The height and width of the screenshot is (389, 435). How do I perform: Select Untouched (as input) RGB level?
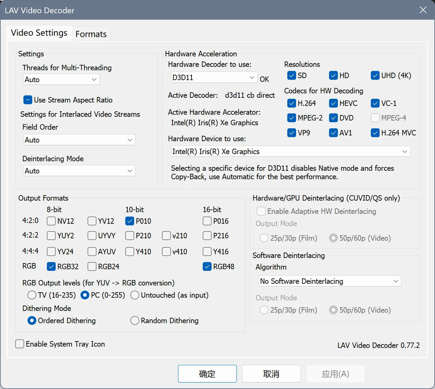tap(135, 295)
